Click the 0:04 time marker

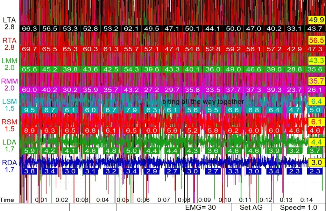click(103, 200)
